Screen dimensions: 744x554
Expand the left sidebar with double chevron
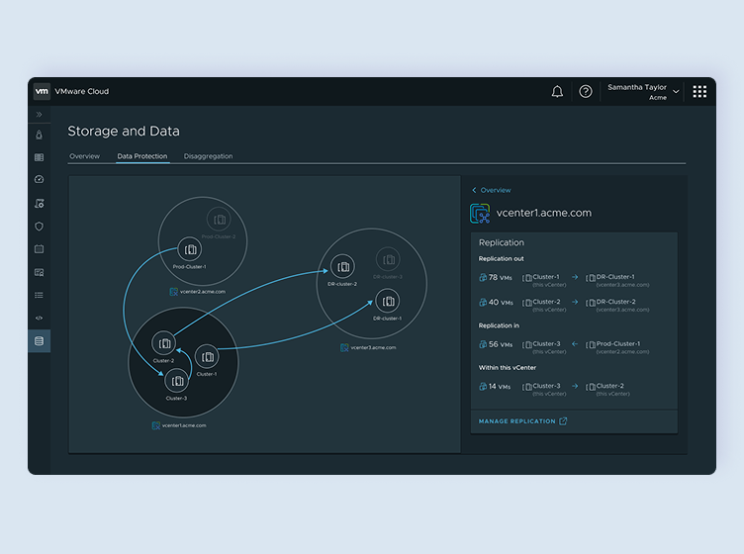39,115
